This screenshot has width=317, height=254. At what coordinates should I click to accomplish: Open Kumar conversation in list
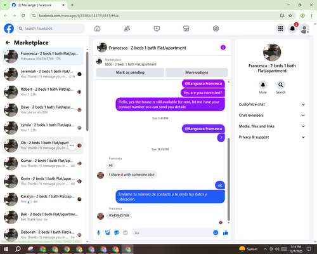pos(42,163)
